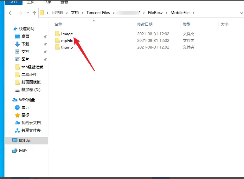The height and width of the screenshot is (179, 244).
Task: Open the top经验记录 folder in sidebar
Action: [x=32, y=67]
